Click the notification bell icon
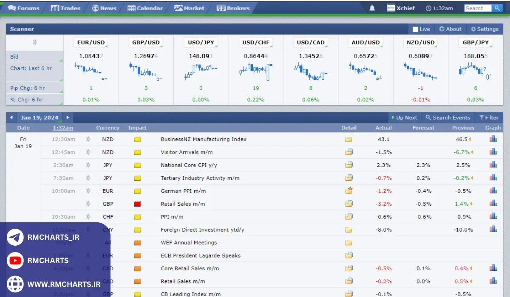 click(x=372, y=8)
